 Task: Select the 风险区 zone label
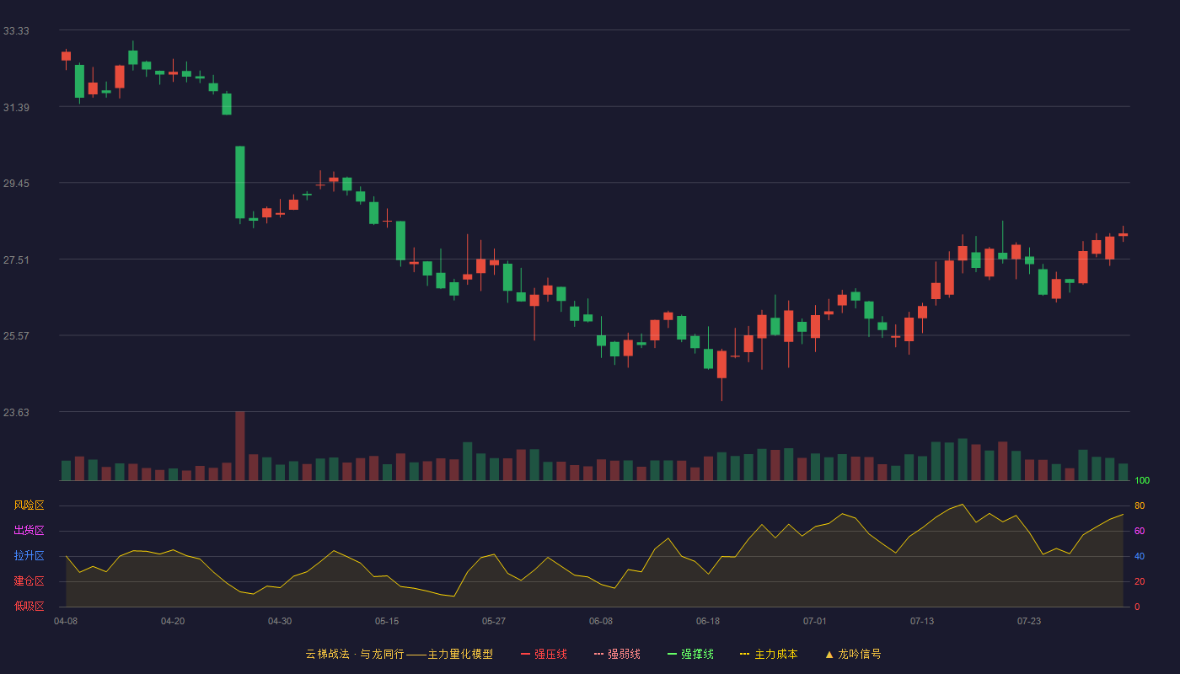click(x=29, y=505)
